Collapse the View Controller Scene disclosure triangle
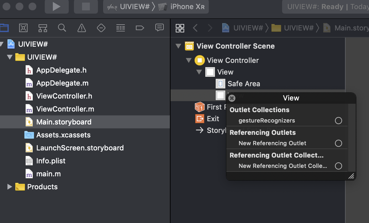The height and width of the screenshot is (223, 369). tap(178, 46)
